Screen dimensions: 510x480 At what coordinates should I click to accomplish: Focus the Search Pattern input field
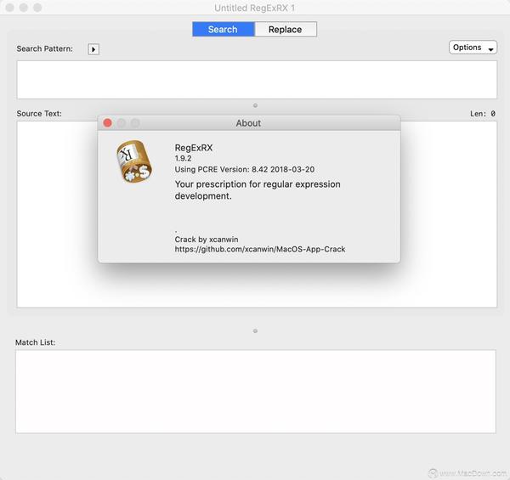point(257,80)
